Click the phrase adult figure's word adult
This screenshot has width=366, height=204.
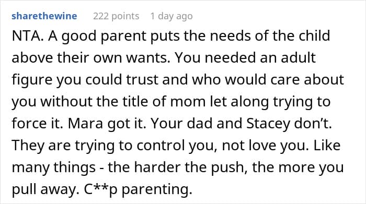click(x=299, y=57)
